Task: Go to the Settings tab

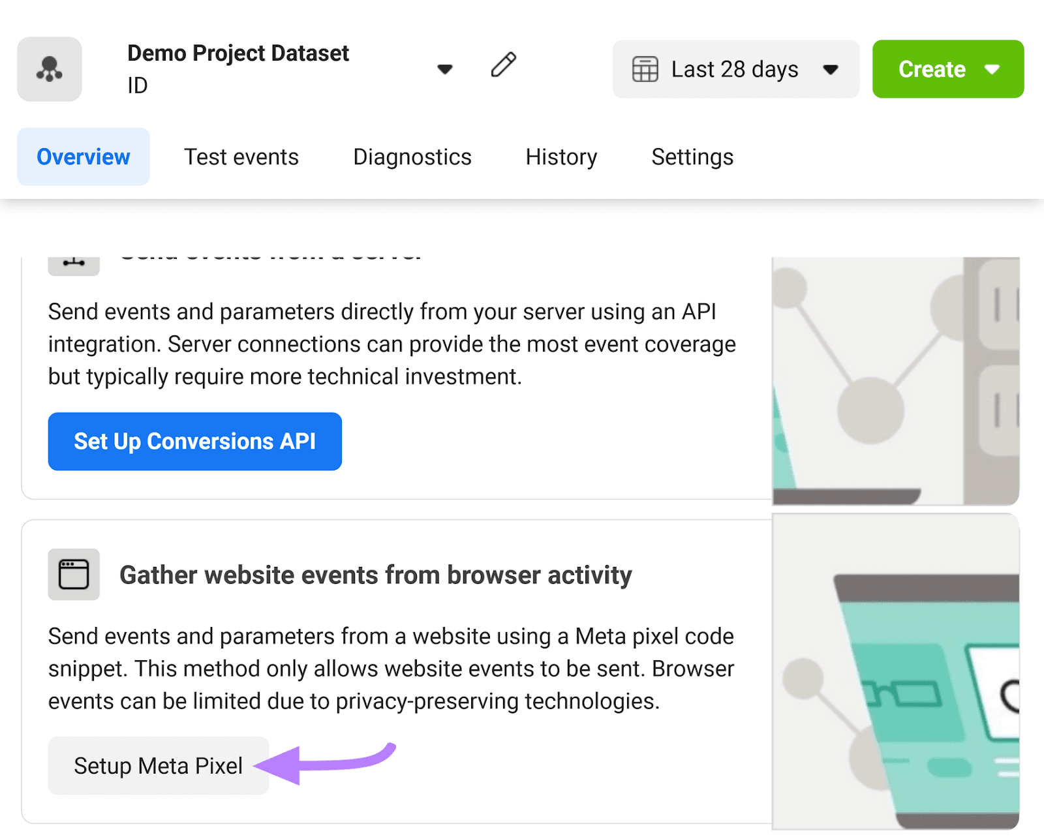Action: tap(692, 157)
